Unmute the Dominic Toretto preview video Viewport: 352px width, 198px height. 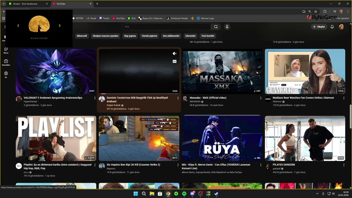[x=174, y=54]
